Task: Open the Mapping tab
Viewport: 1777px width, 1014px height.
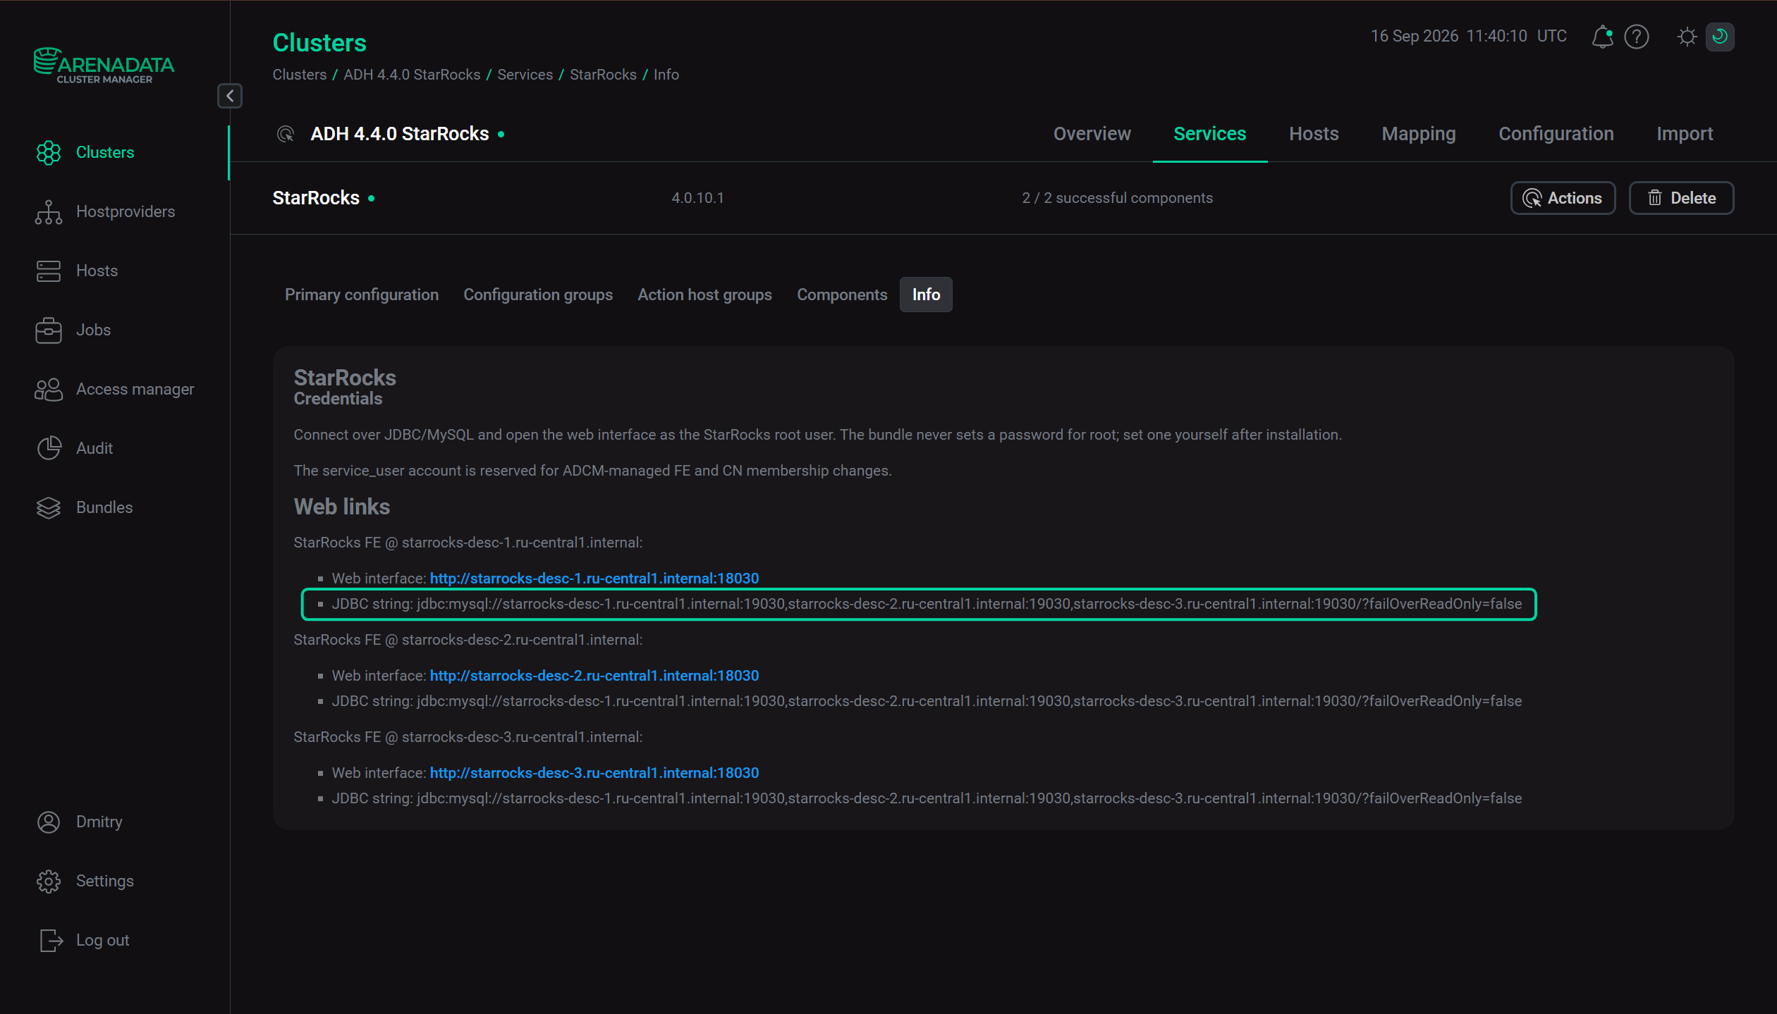Action: tap(1418, 134)
